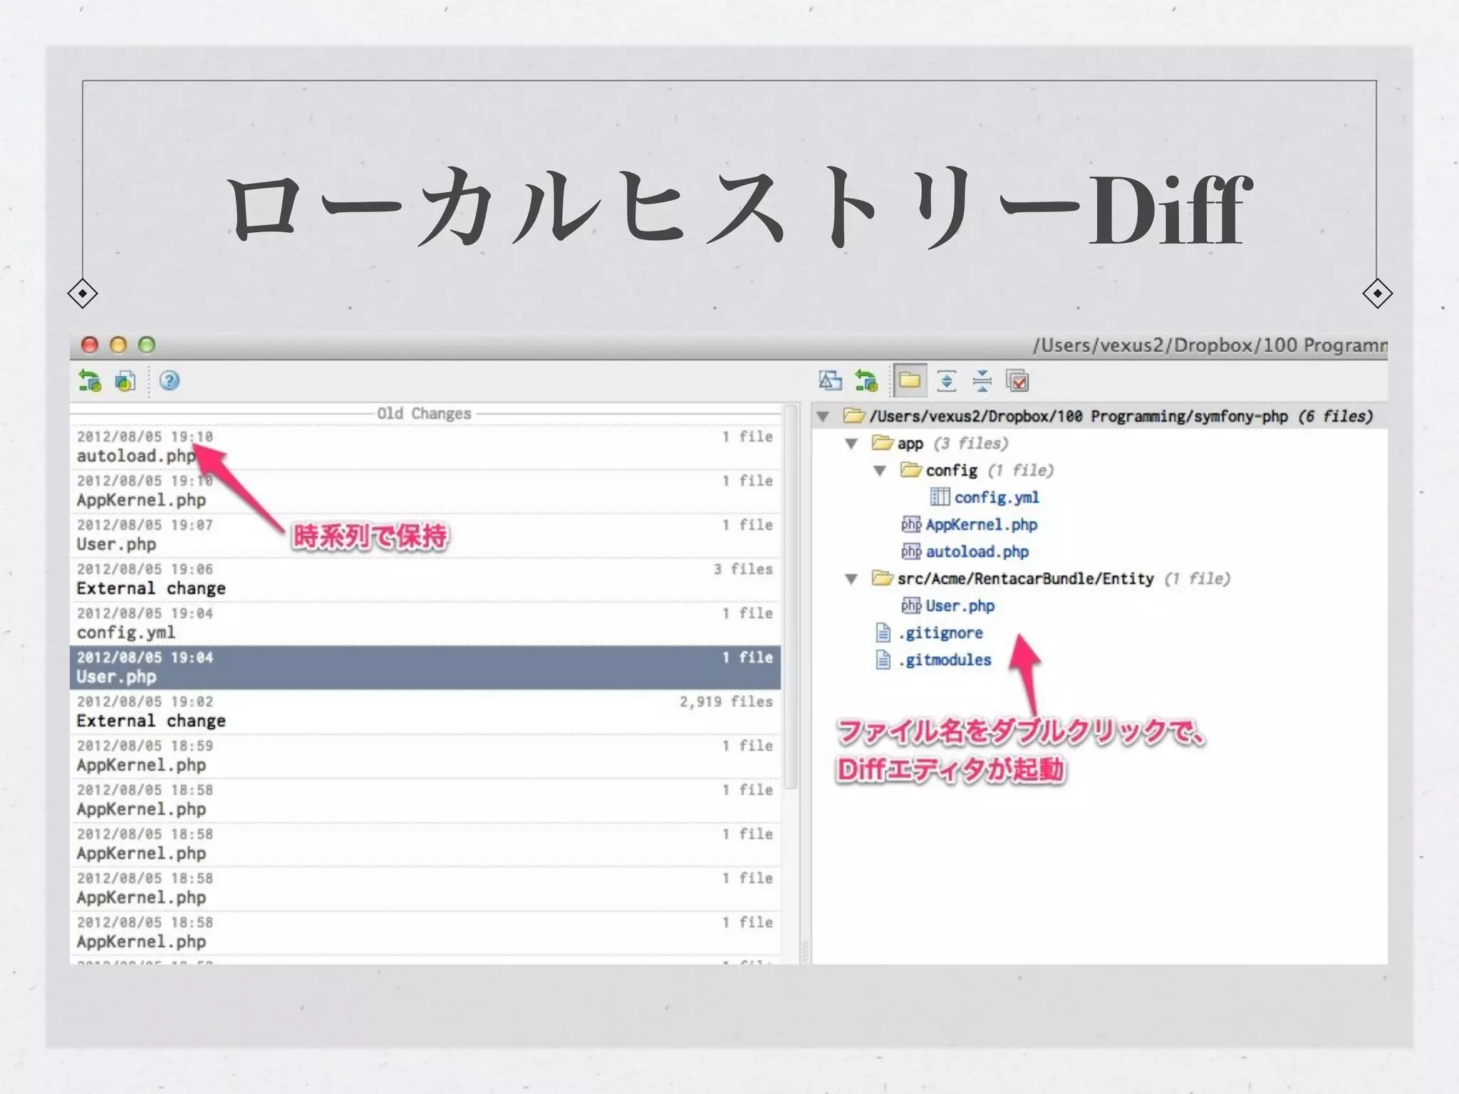Select the 19:07 User.php history entry

click(425, 536)
